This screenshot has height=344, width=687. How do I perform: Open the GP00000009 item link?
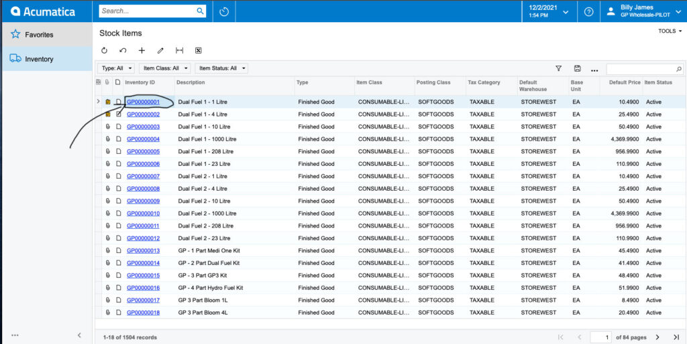[x=144, y=201]
